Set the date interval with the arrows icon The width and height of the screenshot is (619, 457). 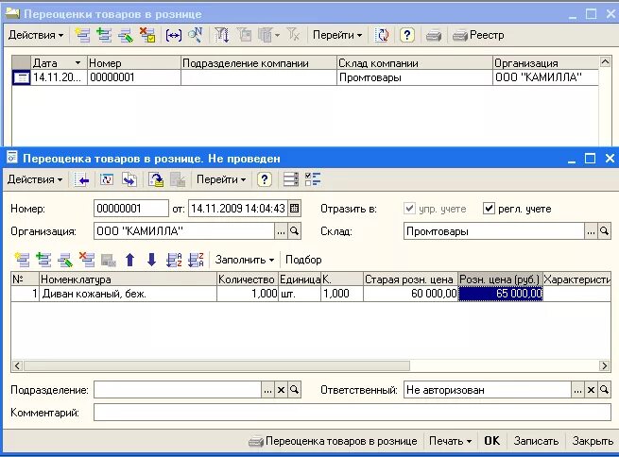click(x=174, y=35)
